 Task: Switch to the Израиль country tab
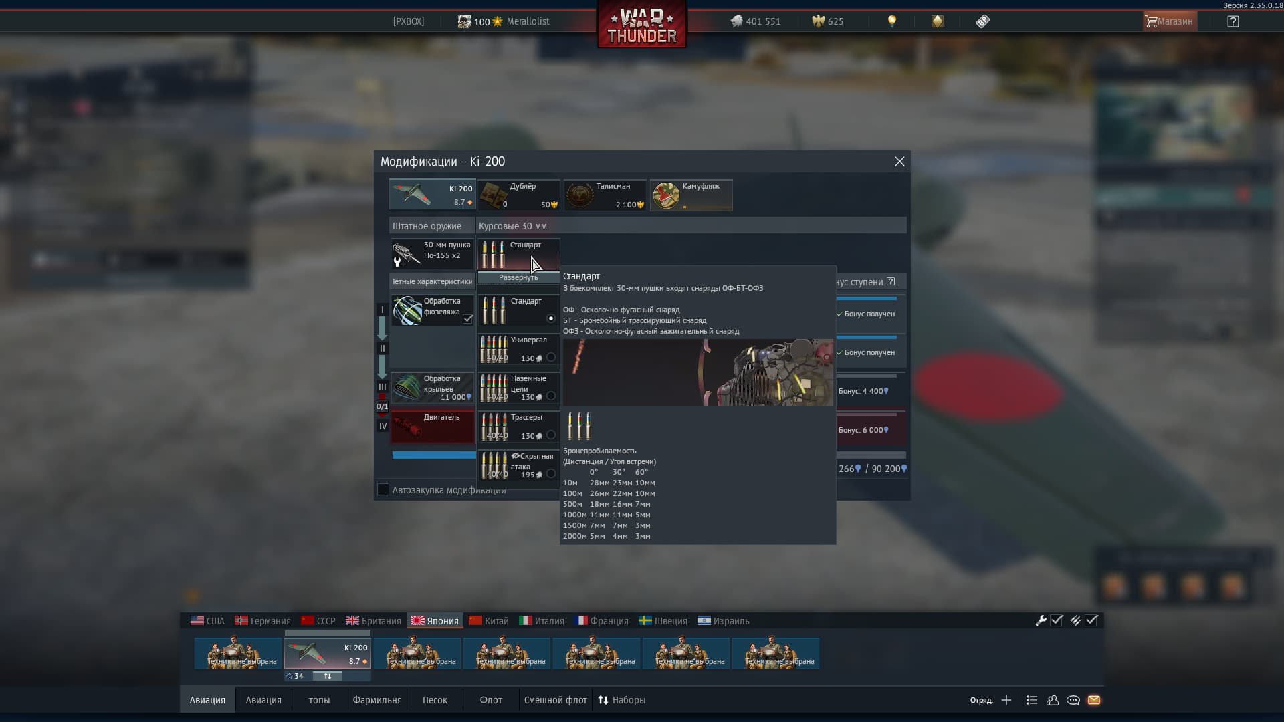click(x=724, y=621)
